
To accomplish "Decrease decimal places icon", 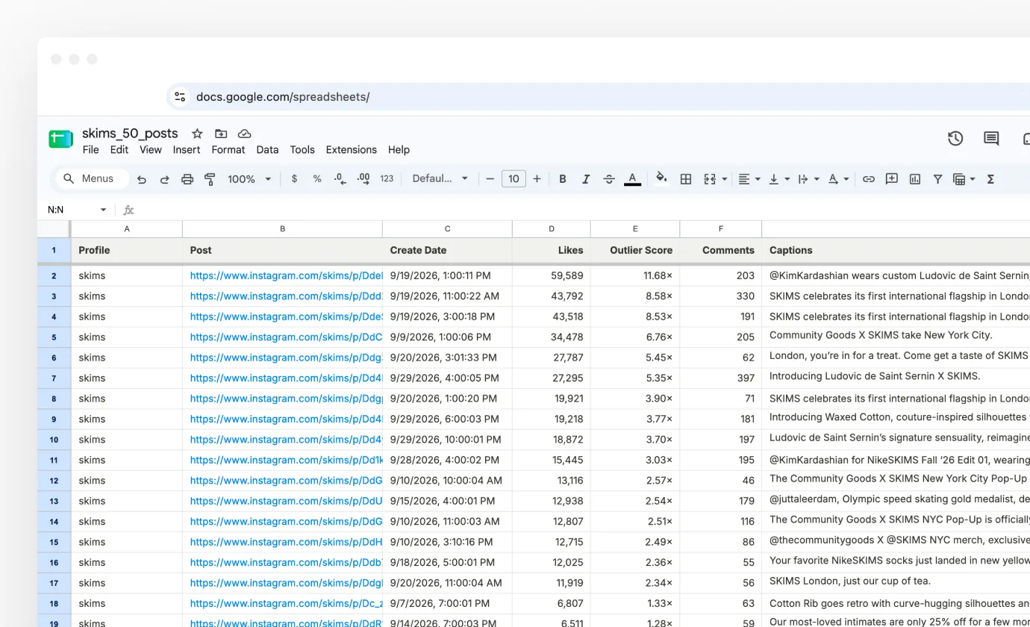I will [340, 179].
